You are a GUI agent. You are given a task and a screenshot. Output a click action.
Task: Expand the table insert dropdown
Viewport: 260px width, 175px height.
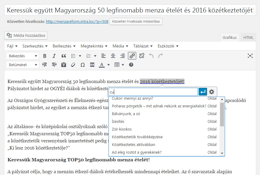(123, 65)
